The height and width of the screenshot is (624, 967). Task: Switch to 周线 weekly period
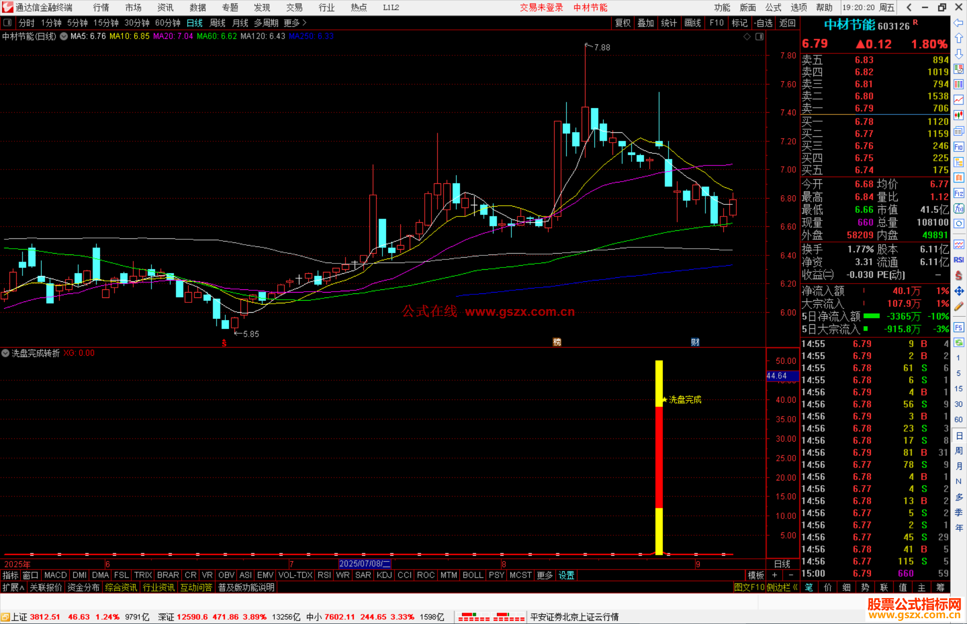218,23
